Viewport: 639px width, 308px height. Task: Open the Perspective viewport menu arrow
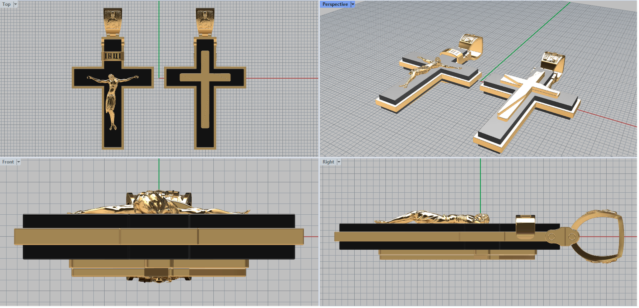pos(353,4)
